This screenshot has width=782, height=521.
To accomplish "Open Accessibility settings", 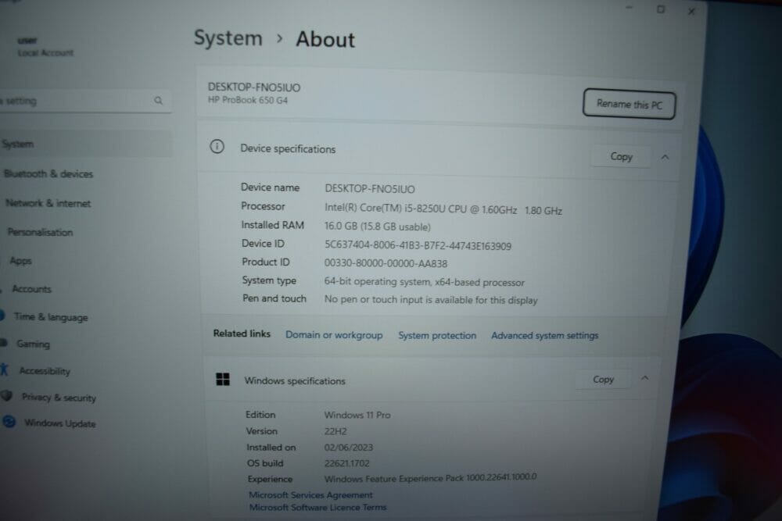I will coord(45,371).
